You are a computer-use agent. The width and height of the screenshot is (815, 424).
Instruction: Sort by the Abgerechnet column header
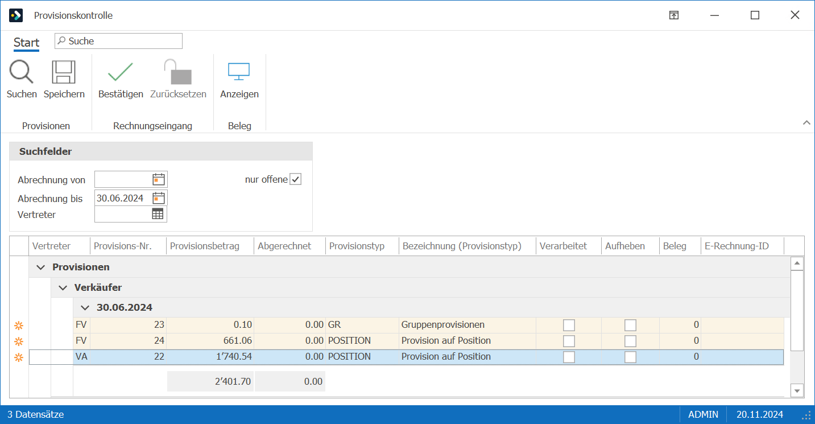point(289,246)
